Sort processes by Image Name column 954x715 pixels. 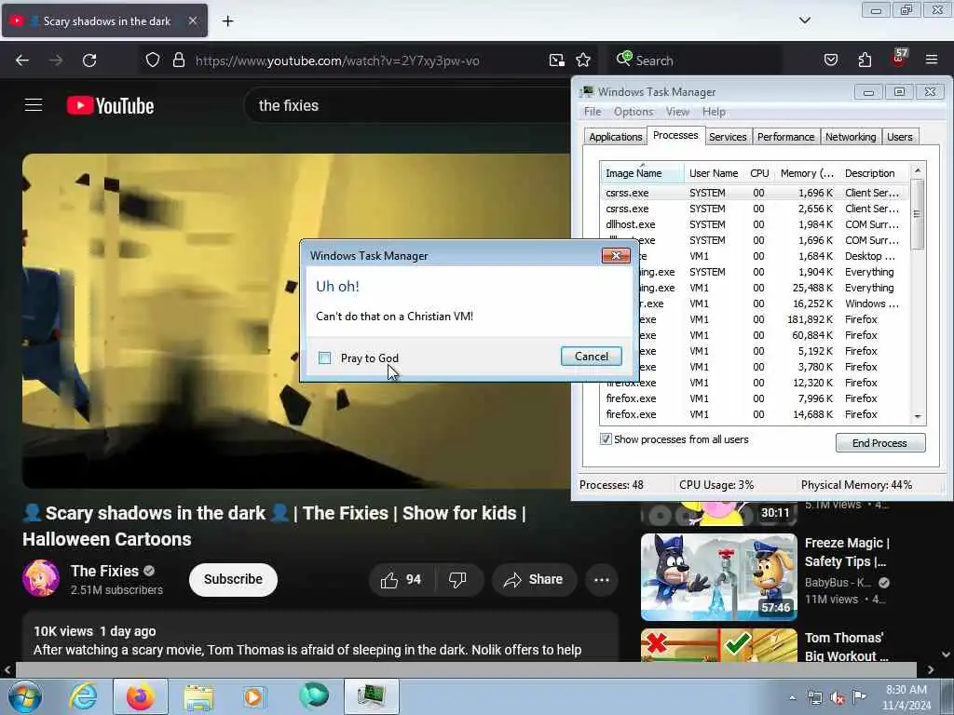(x=642, y=173)
